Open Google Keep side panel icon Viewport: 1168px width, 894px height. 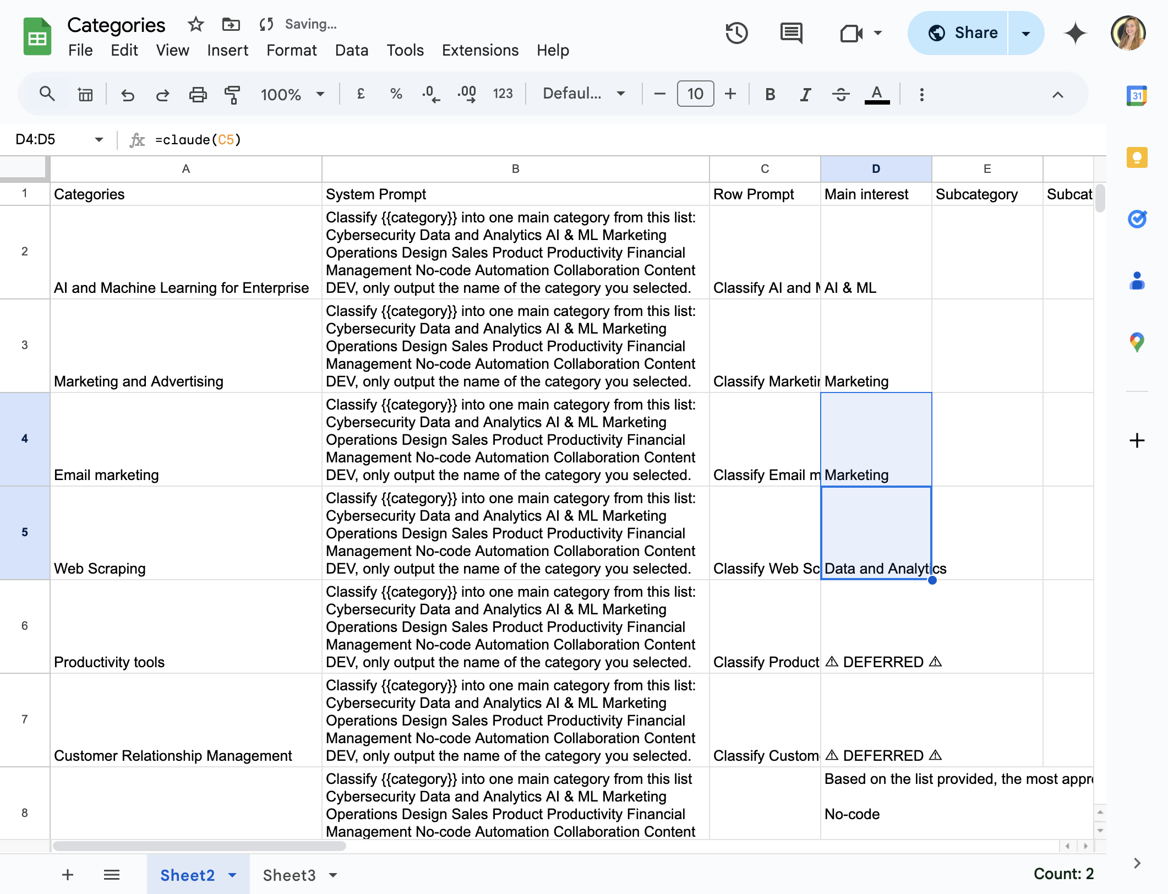click(x=1137, y=158)
